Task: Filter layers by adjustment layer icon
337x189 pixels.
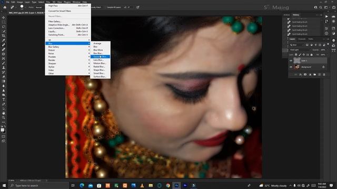Action: point(311,45)
